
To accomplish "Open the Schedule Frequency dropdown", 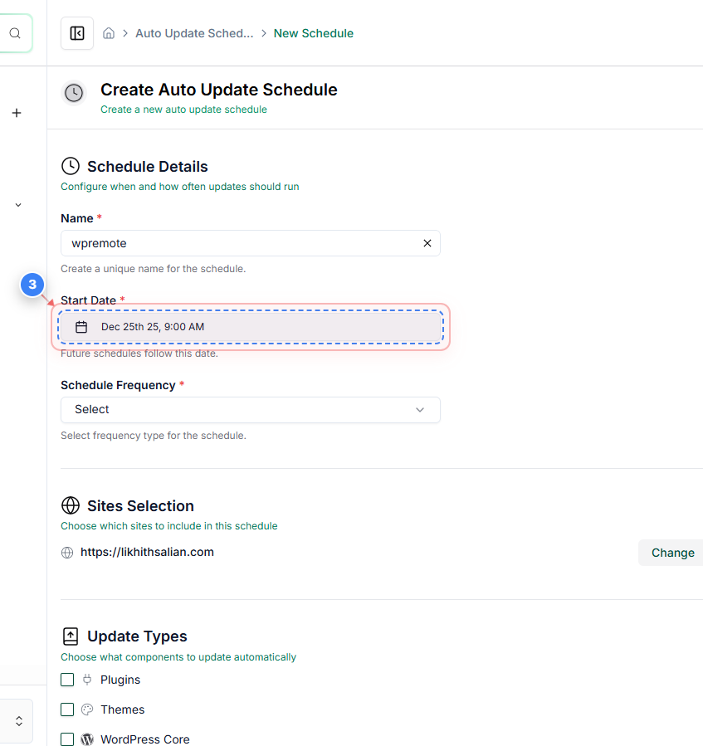I will click(x=250, y=409).
